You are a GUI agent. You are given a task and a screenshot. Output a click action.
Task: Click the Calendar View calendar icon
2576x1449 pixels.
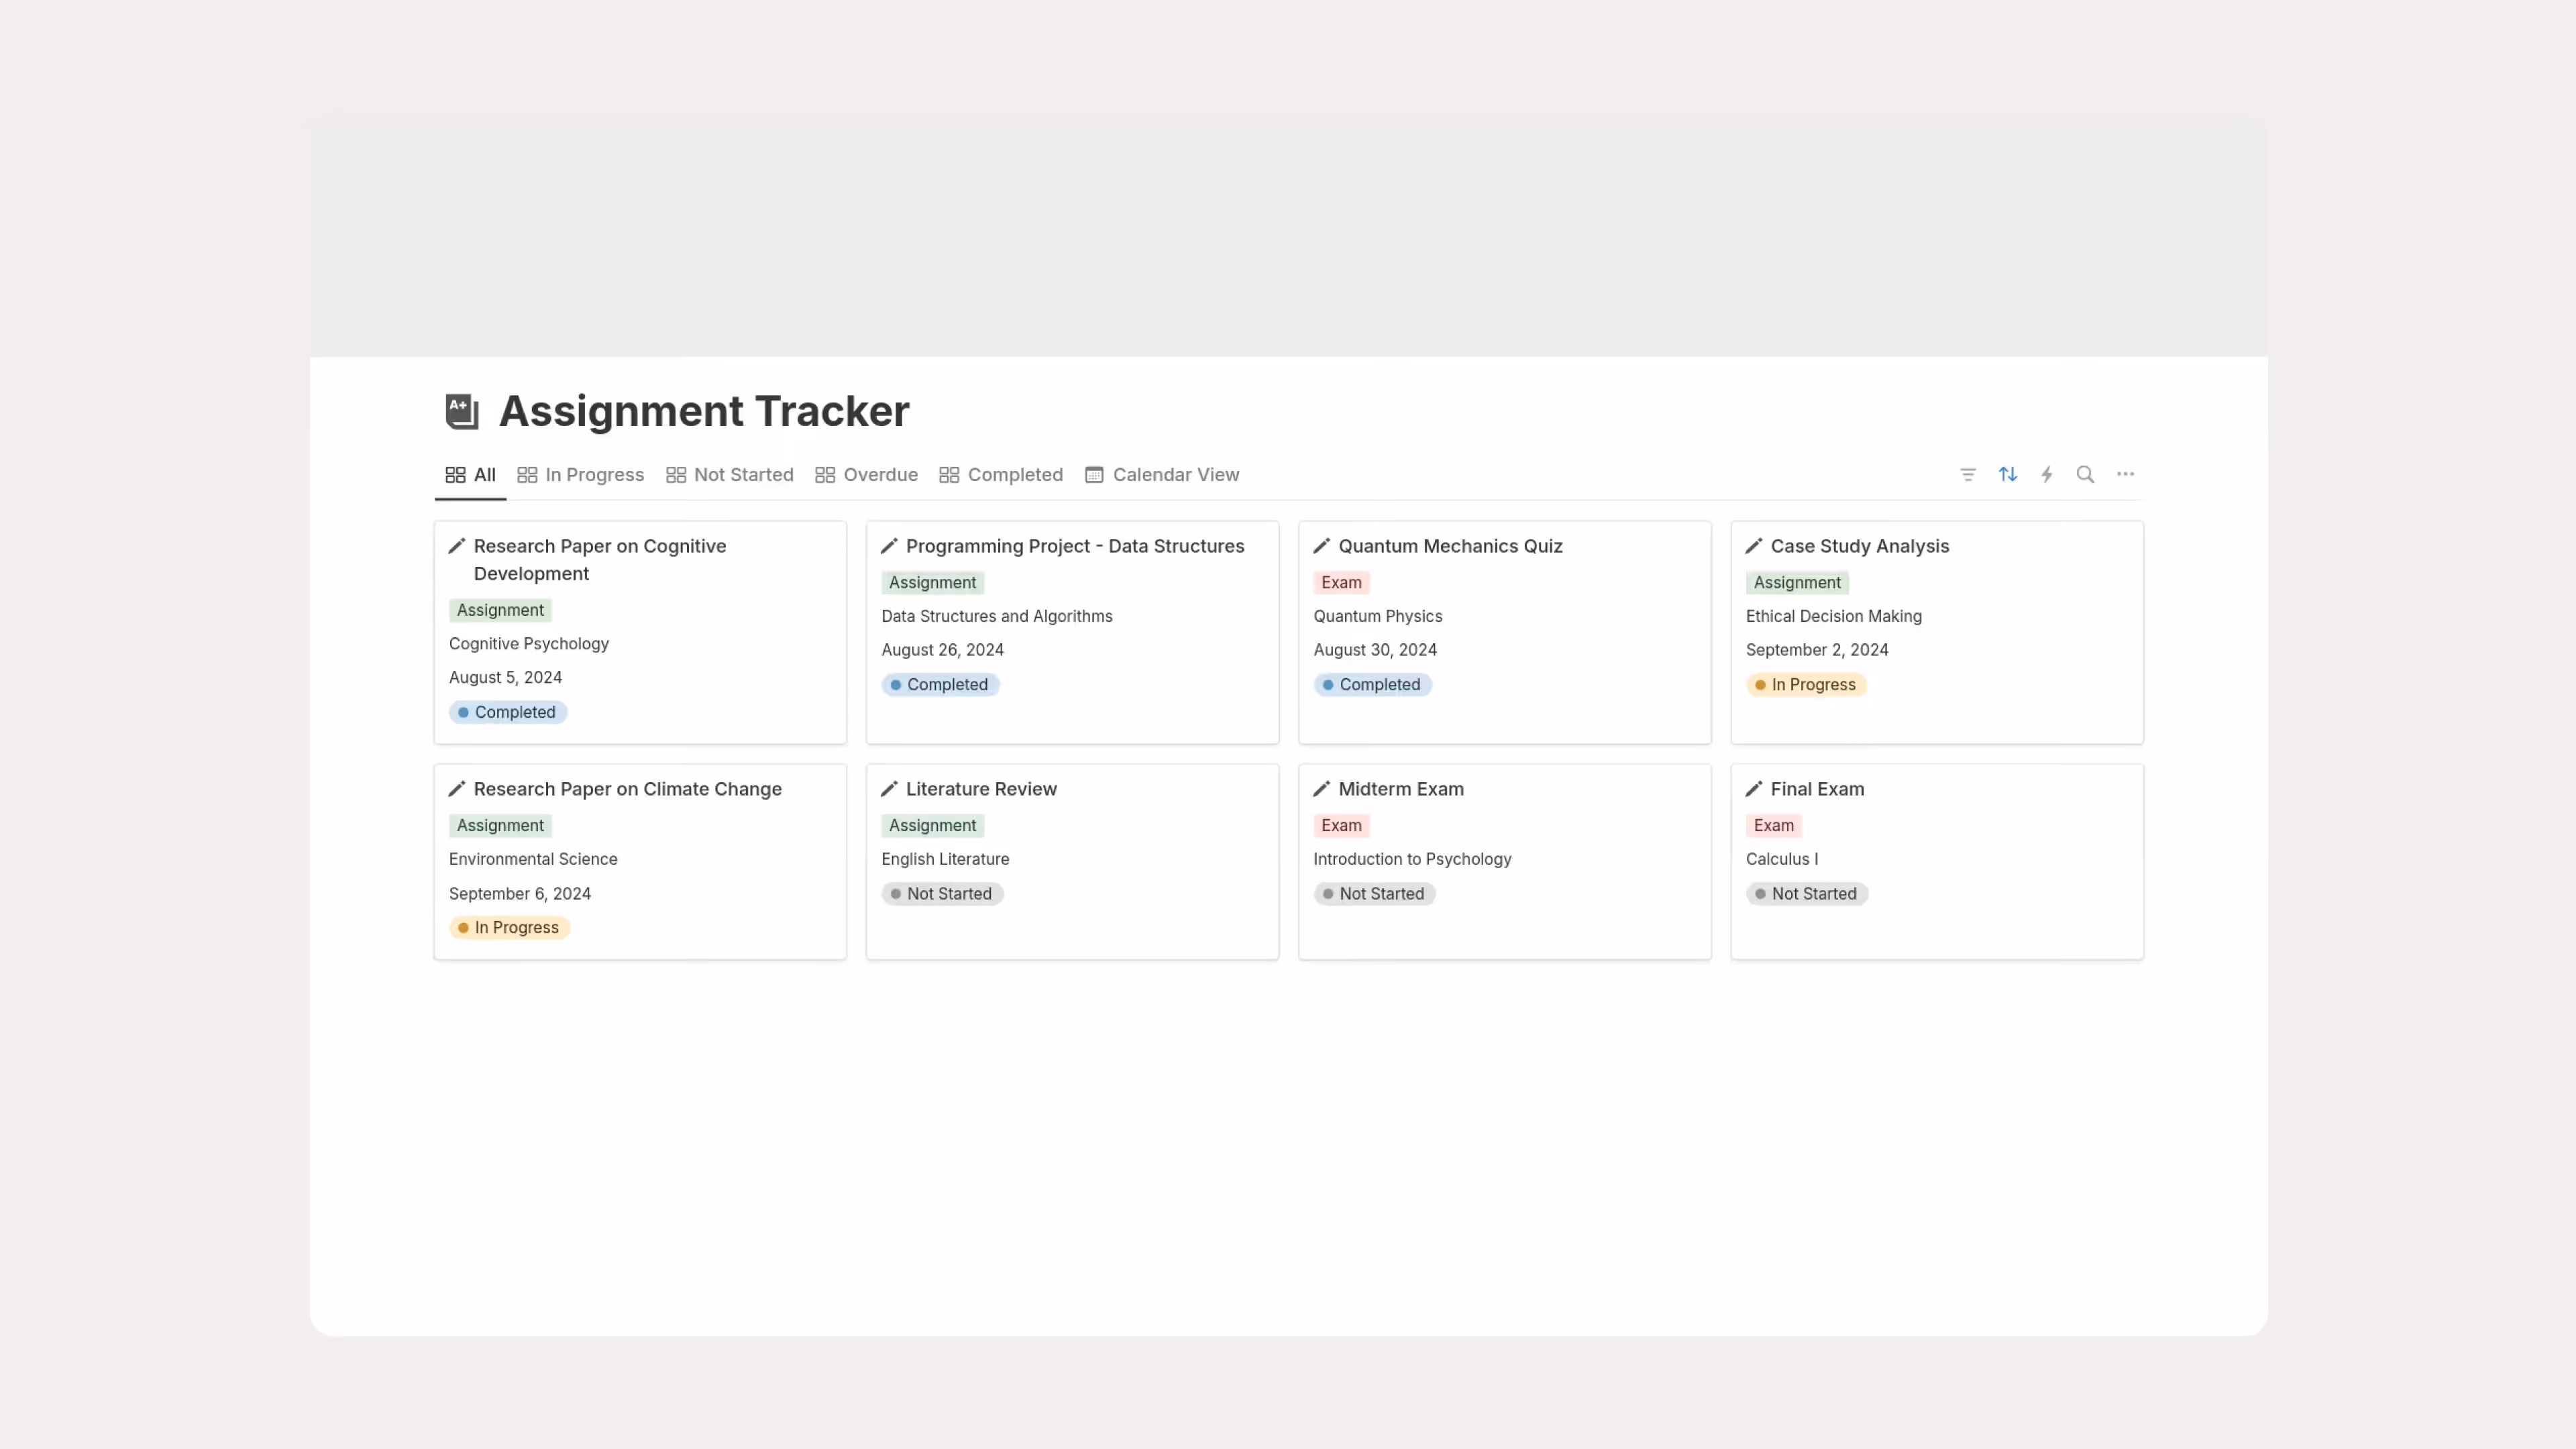pos(1093,474)
